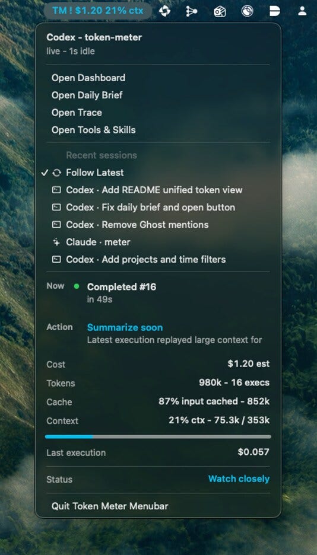
Task: Click the Watch closely status link
Action: point(239,479)
